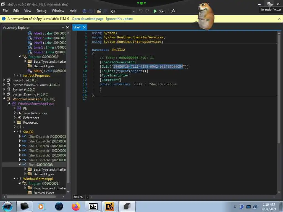Viewport: 283px width, 212px height.
Task: Close the Shell document tab
Action: click(x=84, y=27)
